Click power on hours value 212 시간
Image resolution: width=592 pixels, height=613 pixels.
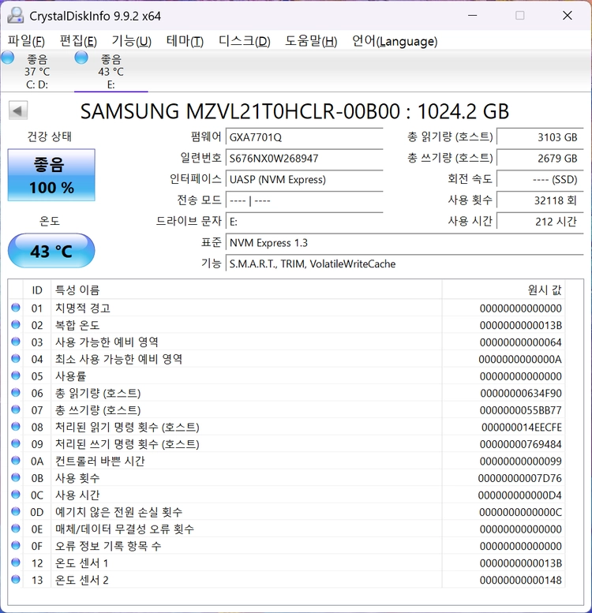(x=540, y=222)
